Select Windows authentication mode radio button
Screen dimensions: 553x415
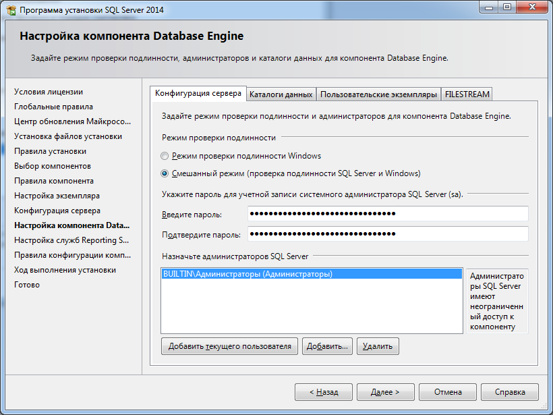point(165,156)
